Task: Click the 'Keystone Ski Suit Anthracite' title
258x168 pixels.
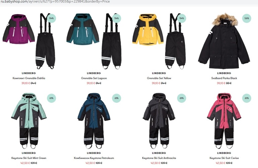Action: 159,158
